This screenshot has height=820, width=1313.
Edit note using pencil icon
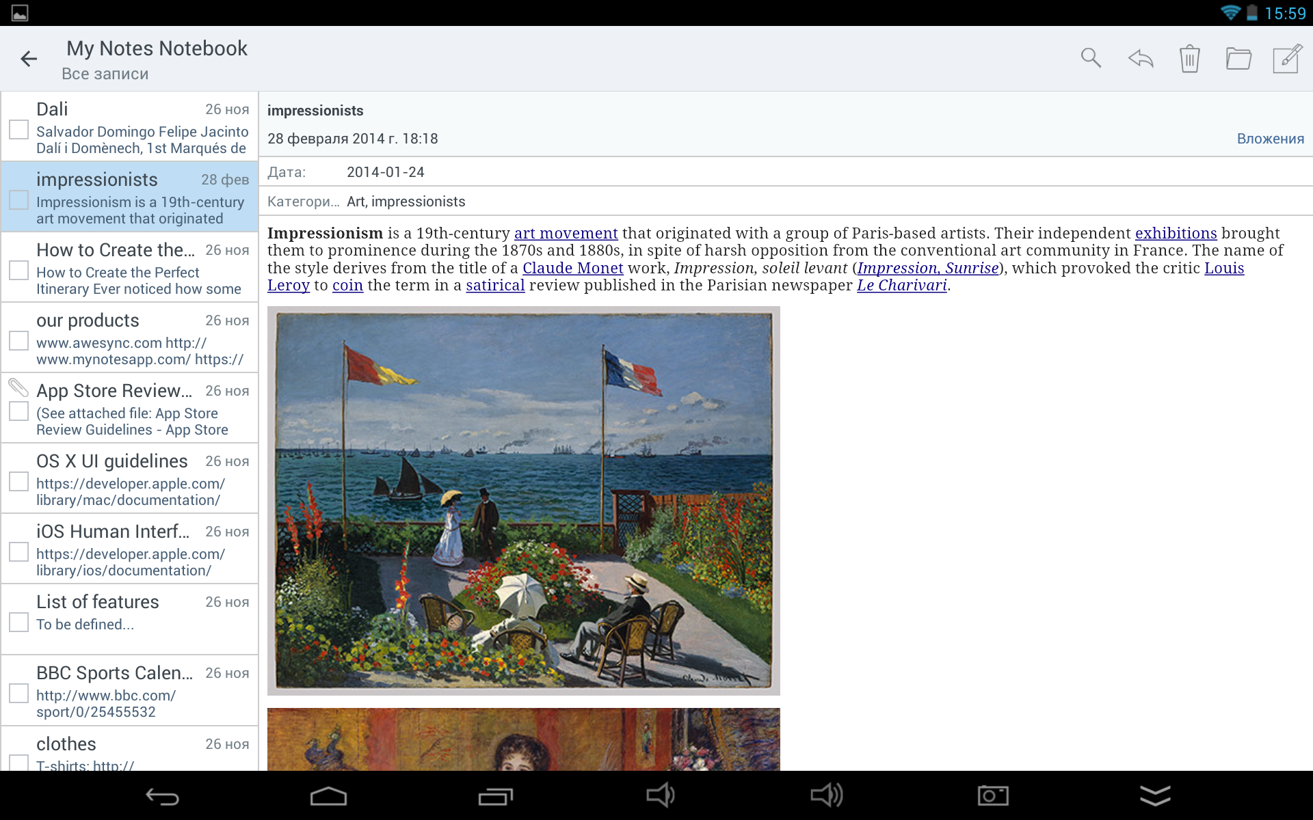pyautogui.click(x=1288, y=59)
